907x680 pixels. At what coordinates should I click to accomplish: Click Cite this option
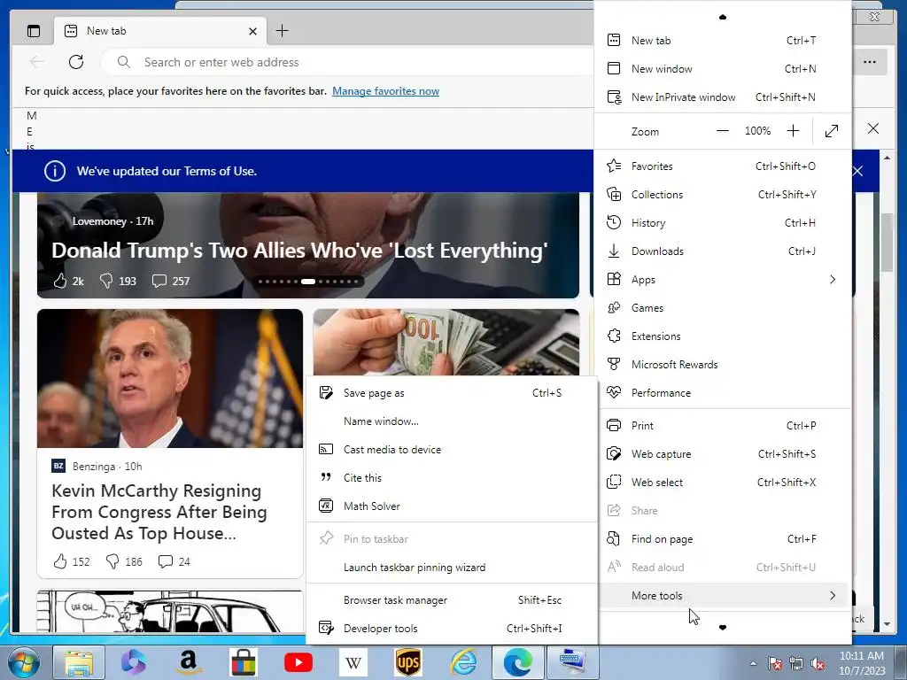tap(451, 477)
